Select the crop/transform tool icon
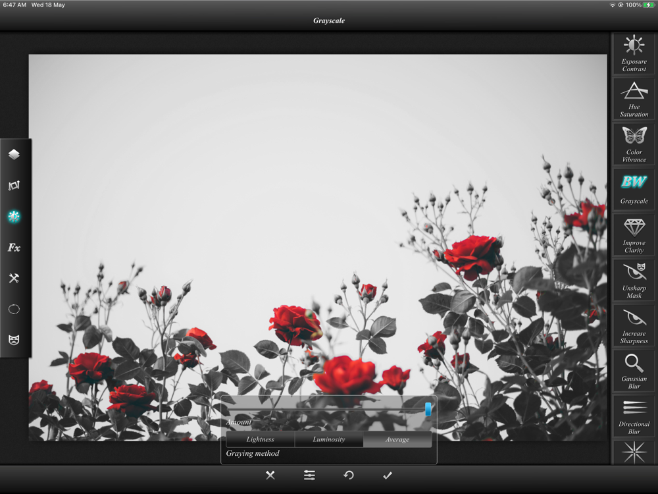The width and height of the screenshot is (658, 494). pos(14,185)
